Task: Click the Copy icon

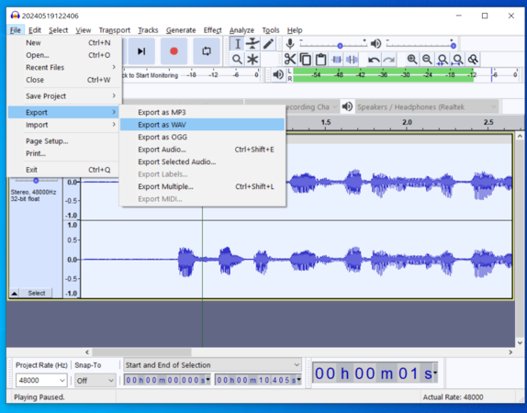Action: pyautogui.click(x=305, y=60)
